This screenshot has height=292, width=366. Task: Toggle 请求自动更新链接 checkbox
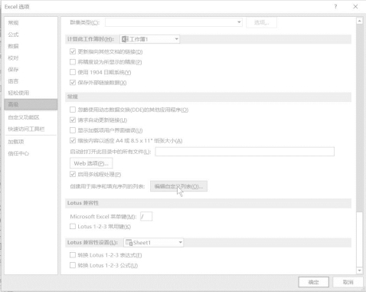(x=73, y=120)
